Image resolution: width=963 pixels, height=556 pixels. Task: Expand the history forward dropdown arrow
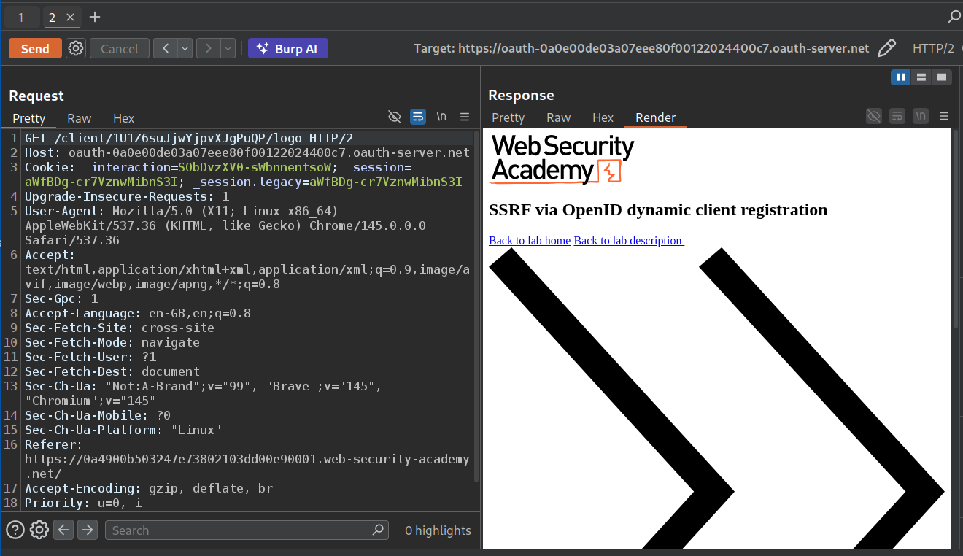[228, 49]
